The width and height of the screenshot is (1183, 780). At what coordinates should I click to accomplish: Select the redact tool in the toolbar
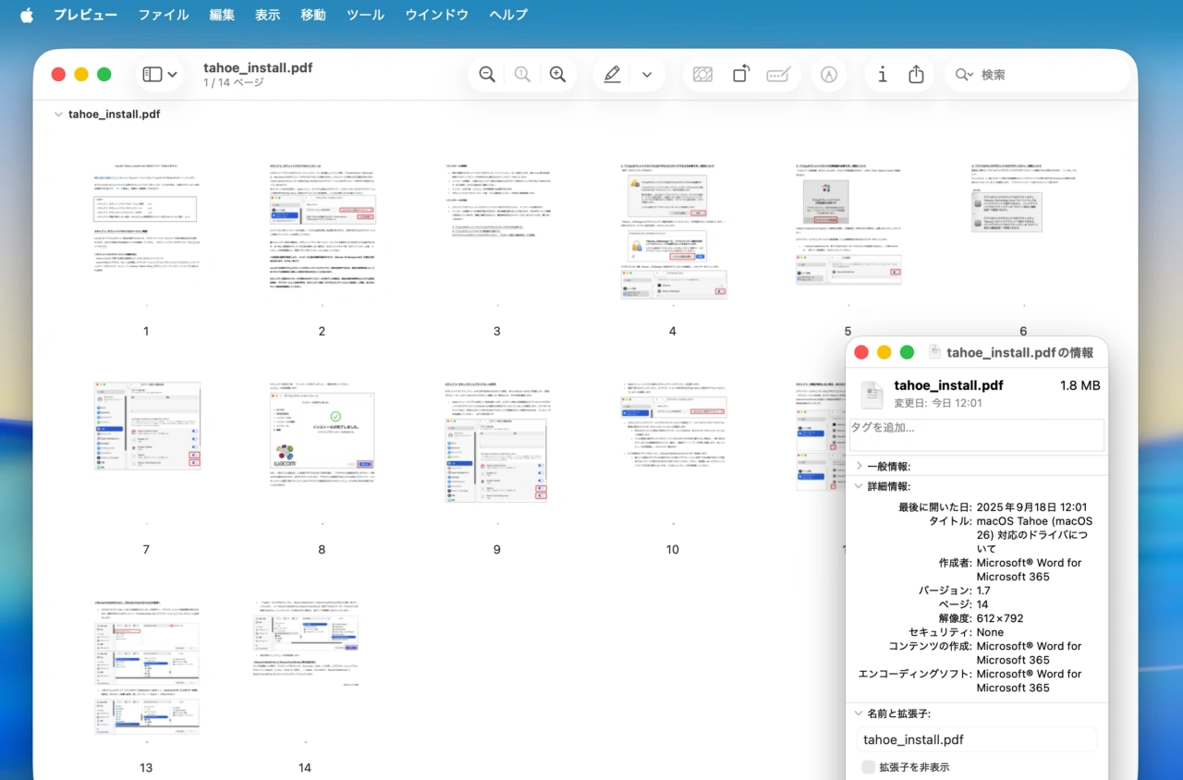pos(779,74)
